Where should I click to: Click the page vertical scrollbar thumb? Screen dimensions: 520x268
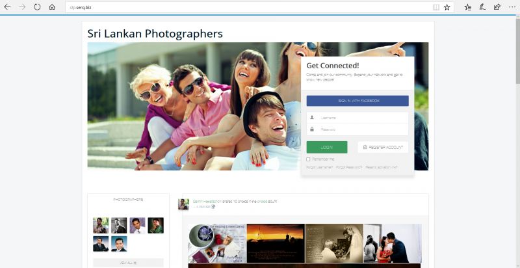[517, 52]
